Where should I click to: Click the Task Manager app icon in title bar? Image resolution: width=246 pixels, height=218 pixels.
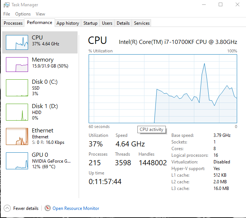coord(6,5)
